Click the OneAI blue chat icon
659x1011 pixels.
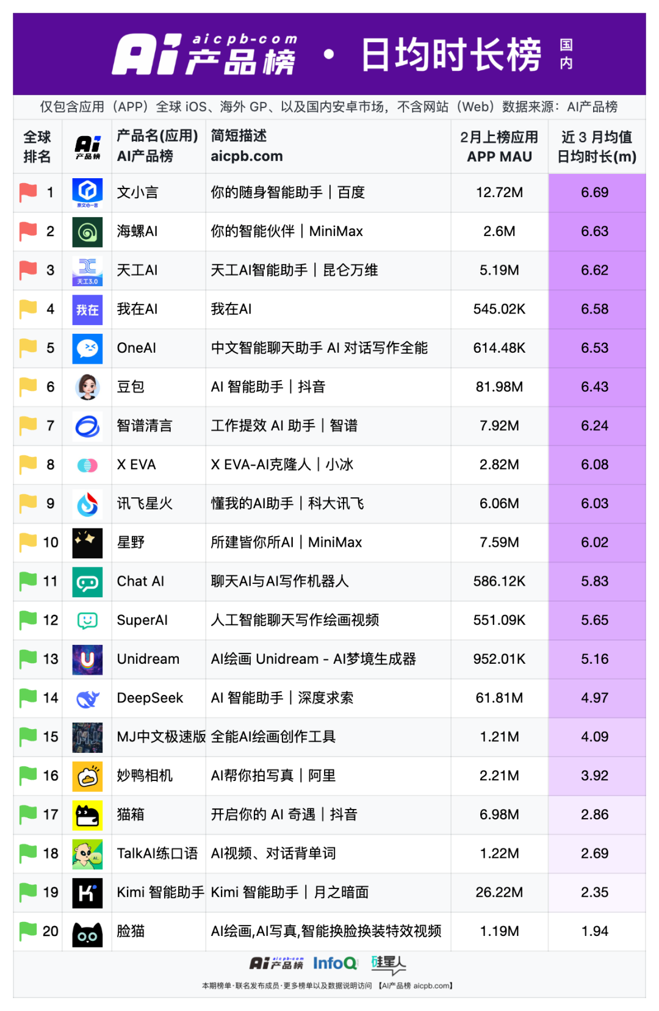(x=87, y=348)
